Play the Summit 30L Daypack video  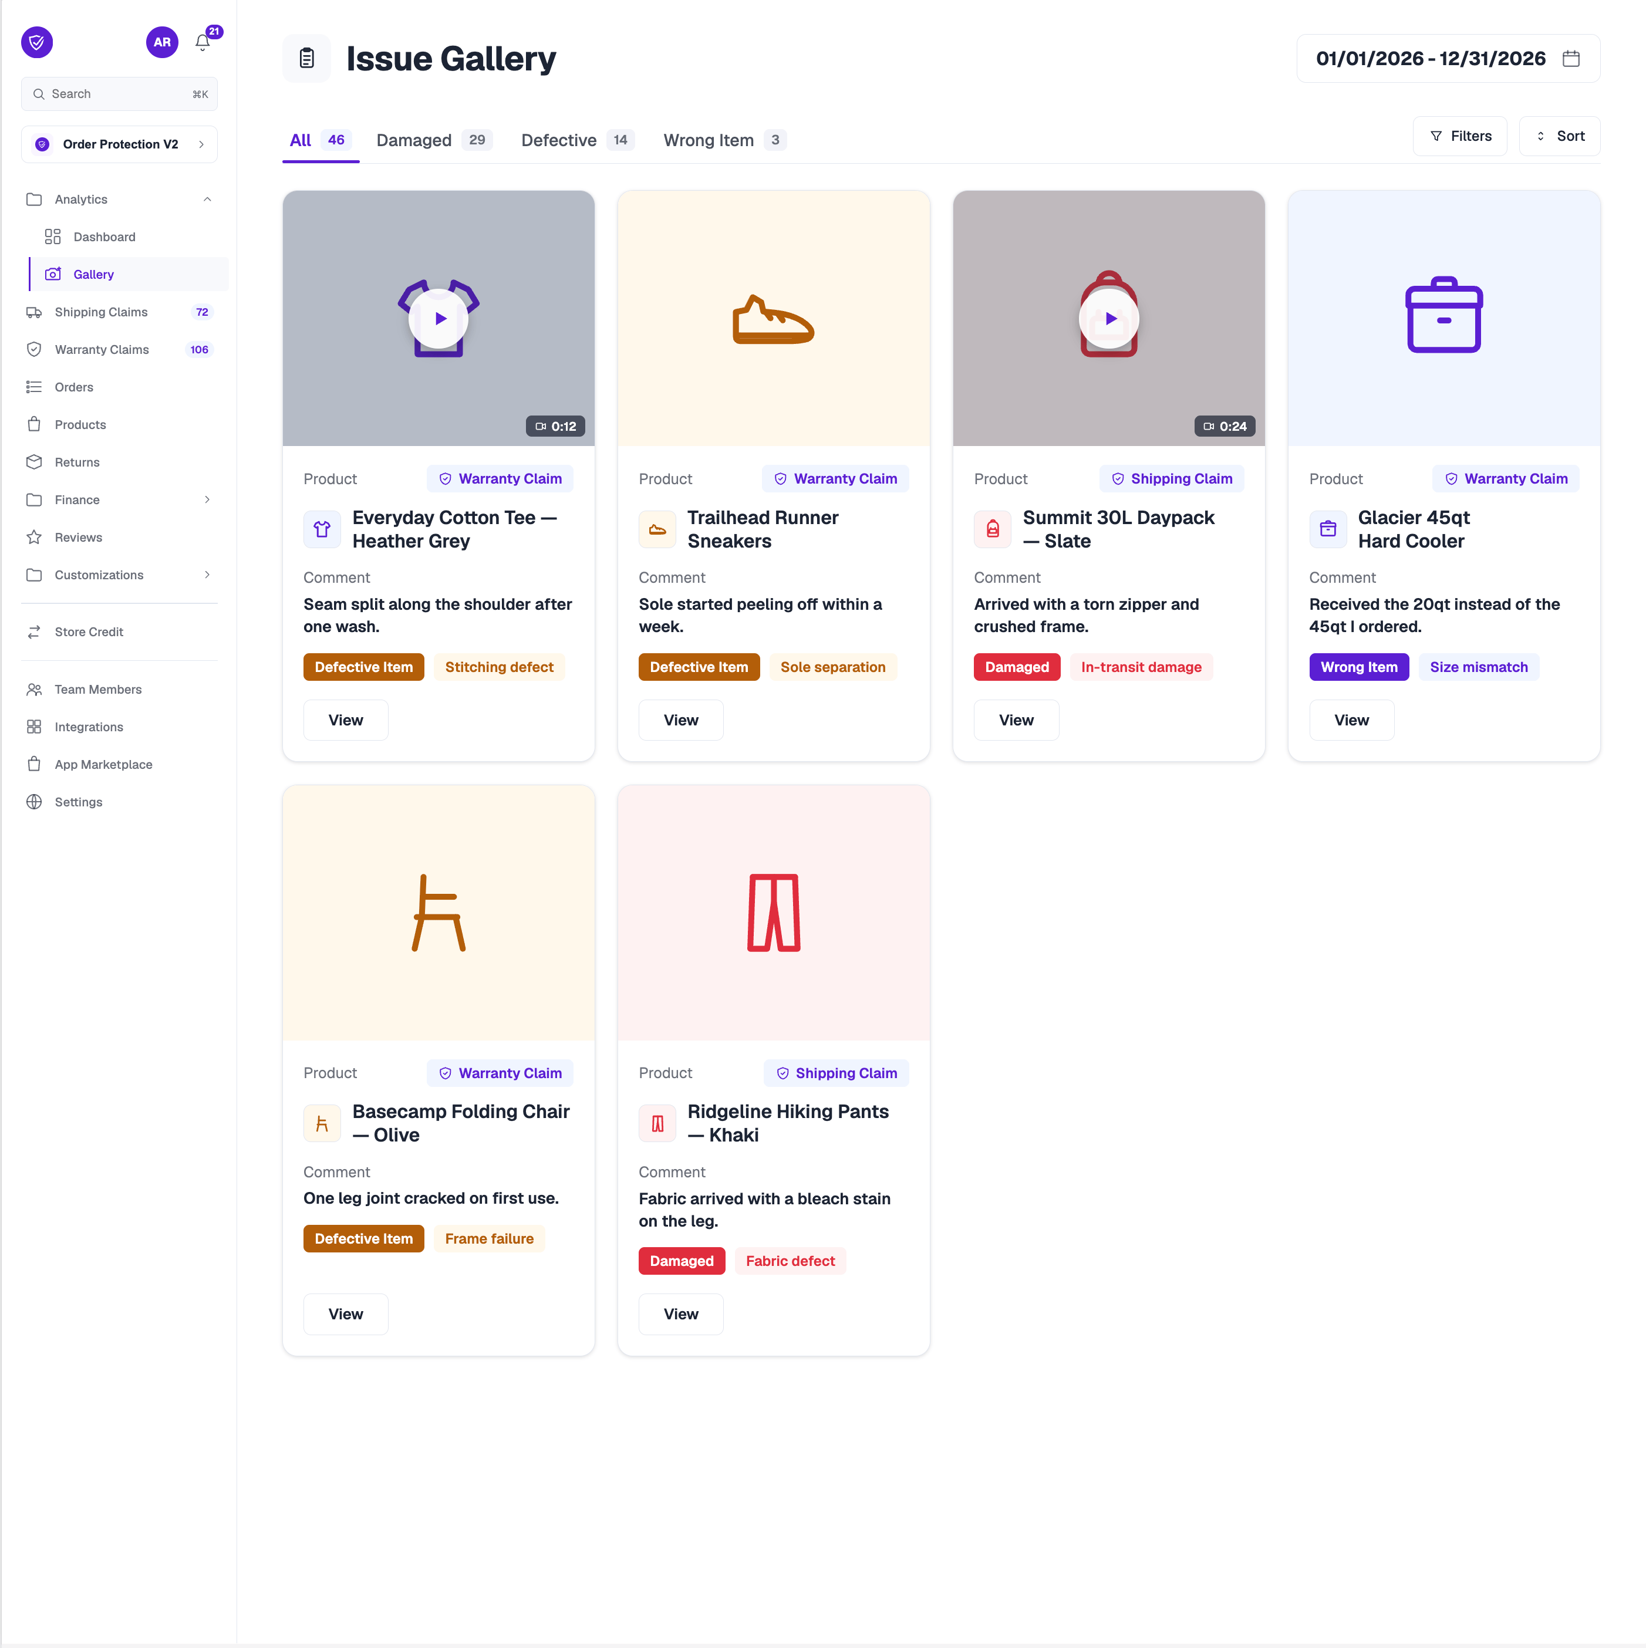click(x=1108, y=318)
